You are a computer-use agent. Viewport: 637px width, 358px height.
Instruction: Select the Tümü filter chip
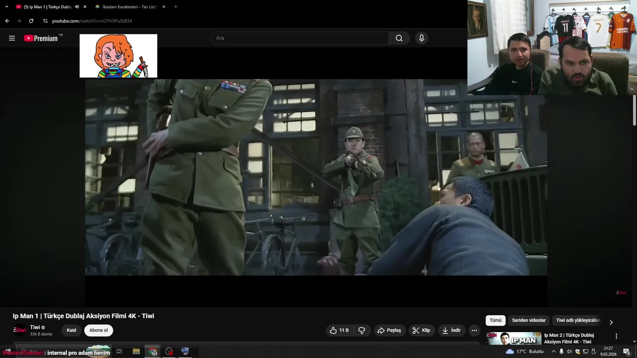[x=496, y=321]
